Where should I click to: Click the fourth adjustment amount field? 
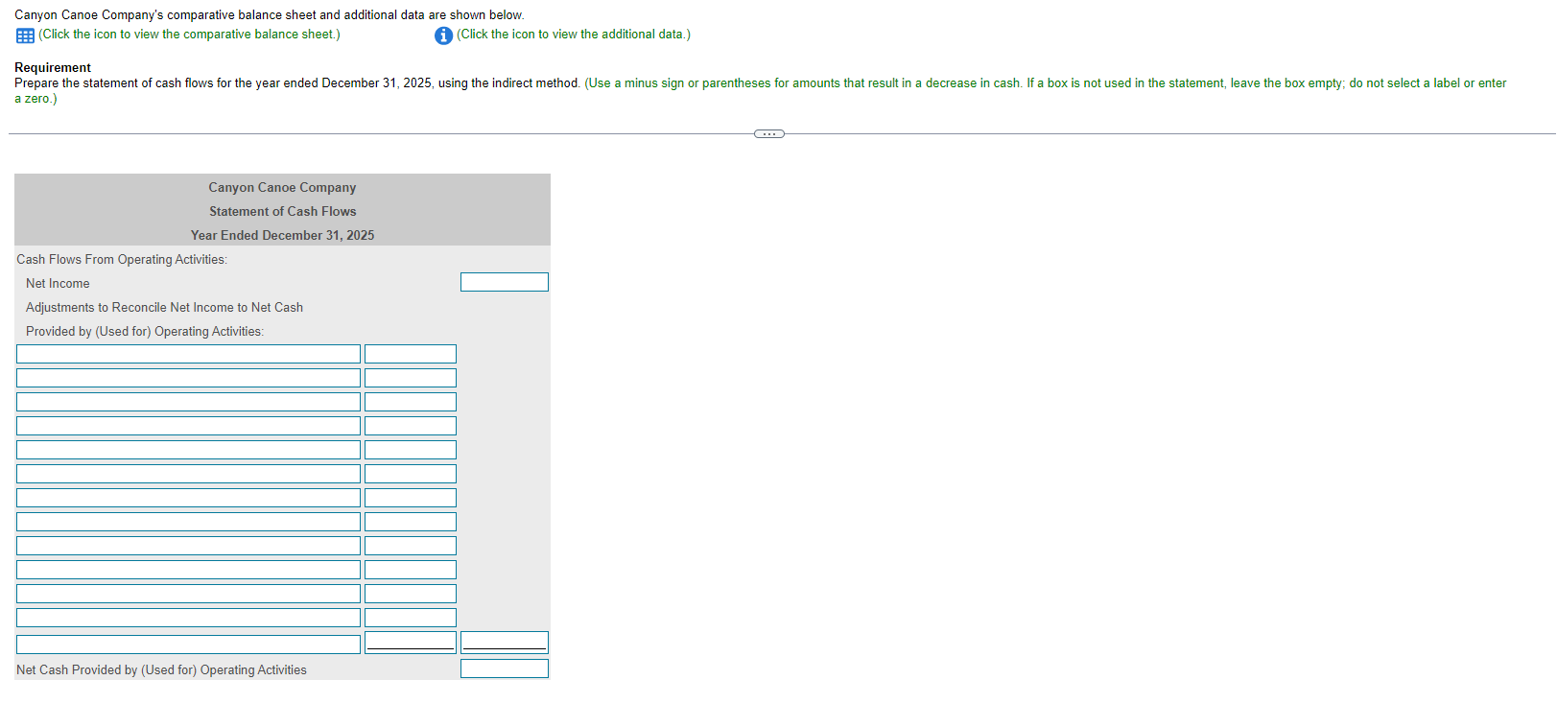click(x=411, y=426)
